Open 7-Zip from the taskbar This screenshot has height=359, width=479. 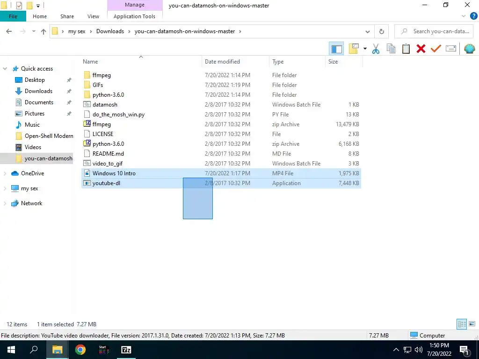point(126,350)
